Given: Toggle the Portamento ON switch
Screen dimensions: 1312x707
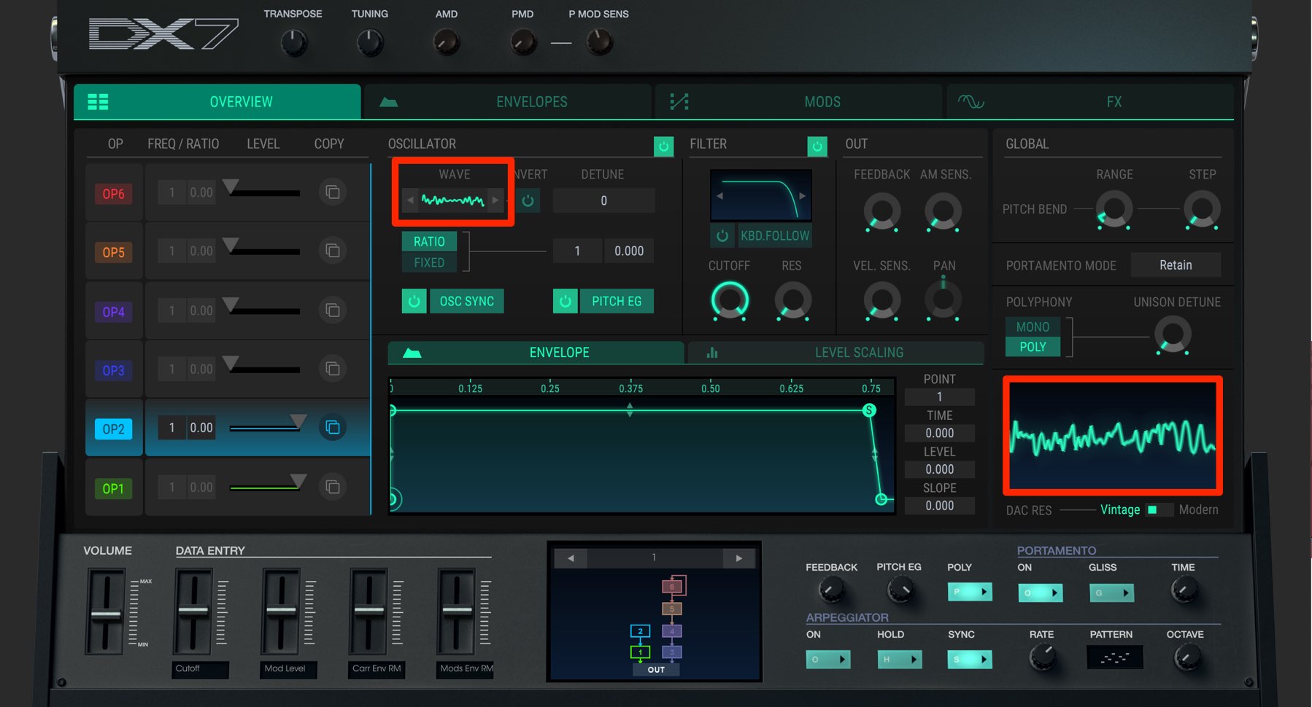Looking at the screenshot, I should [1041, 593].
